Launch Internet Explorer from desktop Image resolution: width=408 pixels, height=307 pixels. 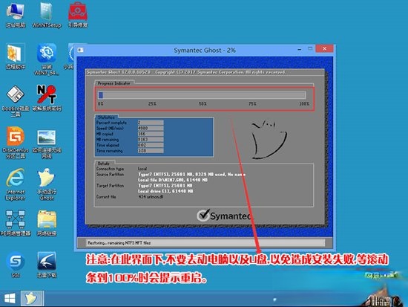16,184
